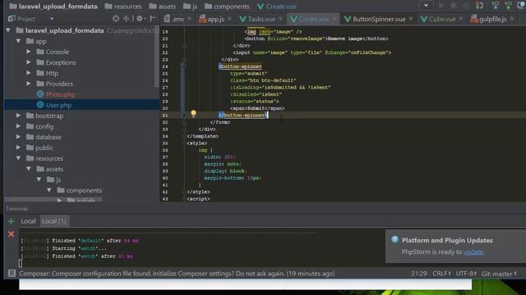
Task: Close the ButtonSpinner.vue tab
Action: tap(411, 19)
